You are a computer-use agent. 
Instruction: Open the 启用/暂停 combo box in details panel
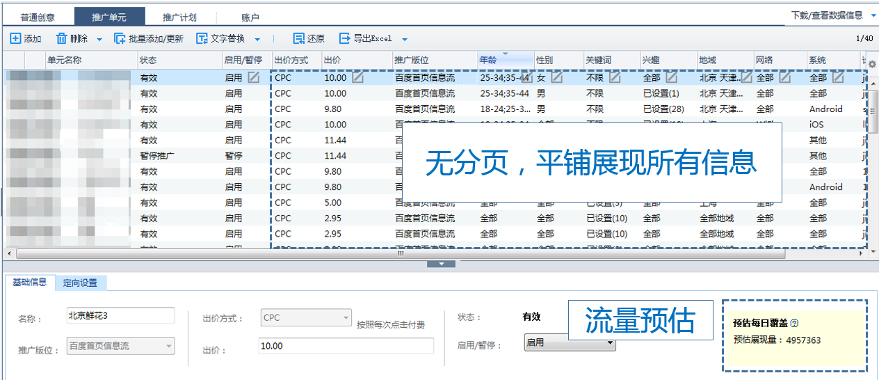coord(570,343)
